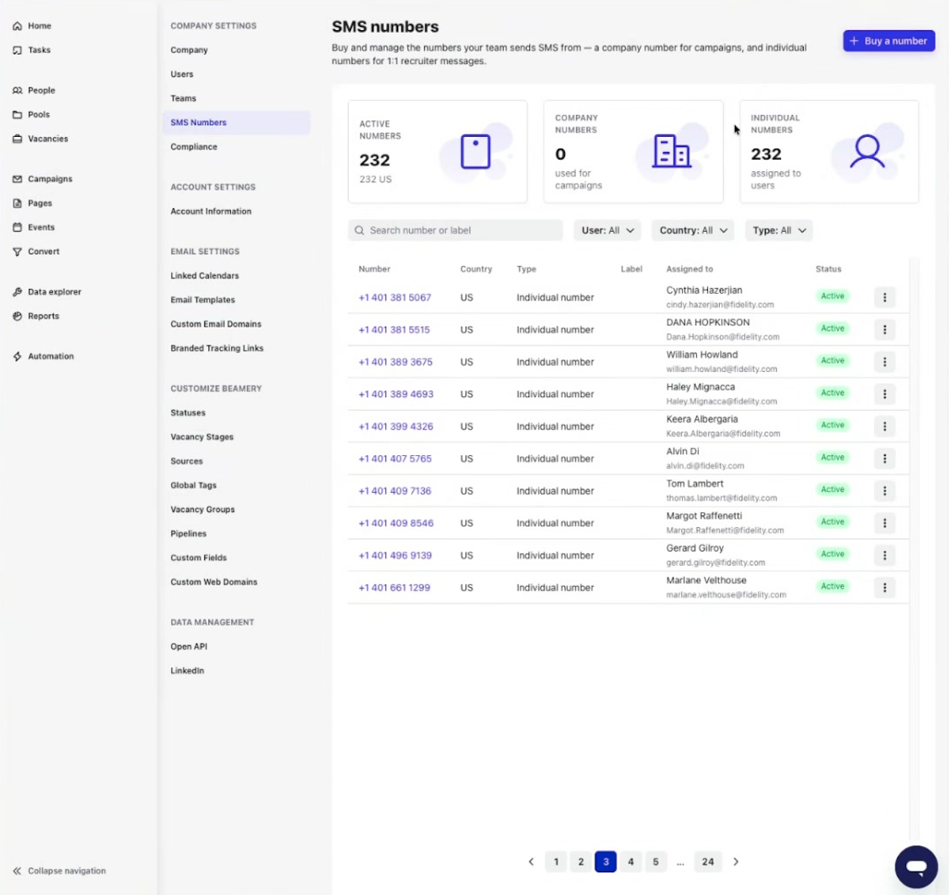Open phone number +1 401 389 3675

pyautogui.click(x=396, y=362)
